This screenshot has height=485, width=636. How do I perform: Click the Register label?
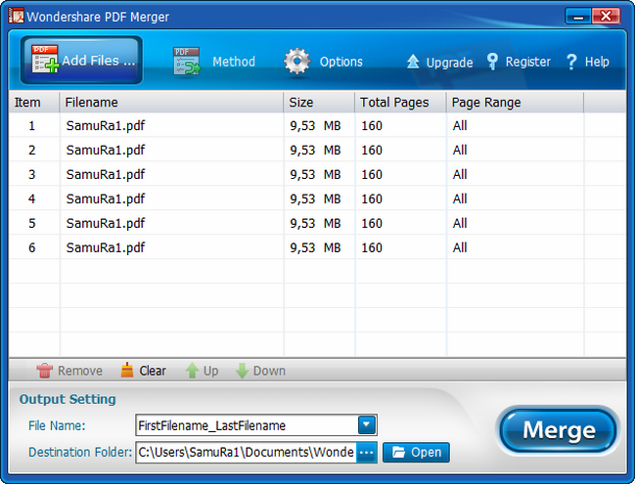pos(527,62)
